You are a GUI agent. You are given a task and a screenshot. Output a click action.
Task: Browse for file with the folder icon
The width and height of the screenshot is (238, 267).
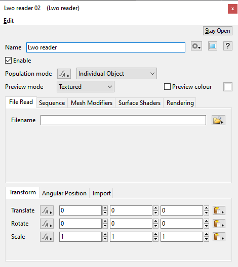click(218, 120)
